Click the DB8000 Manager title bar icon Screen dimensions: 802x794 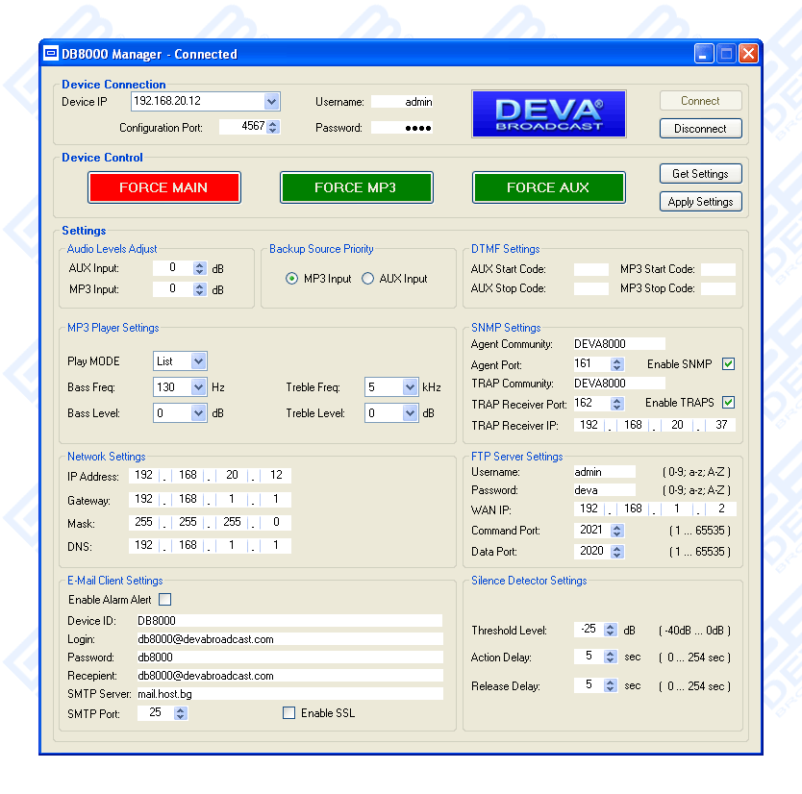[51, 54]
